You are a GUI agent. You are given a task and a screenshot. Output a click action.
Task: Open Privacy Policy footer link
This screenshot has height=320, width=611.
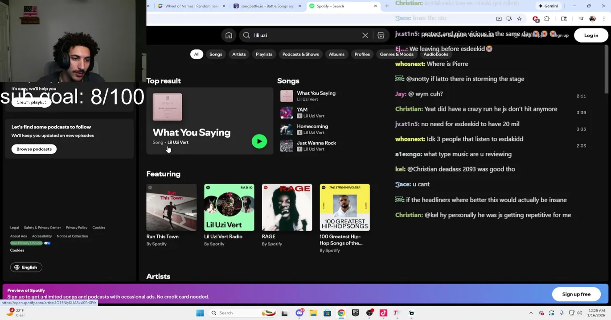pyautogui.click(x=77, y=228)
